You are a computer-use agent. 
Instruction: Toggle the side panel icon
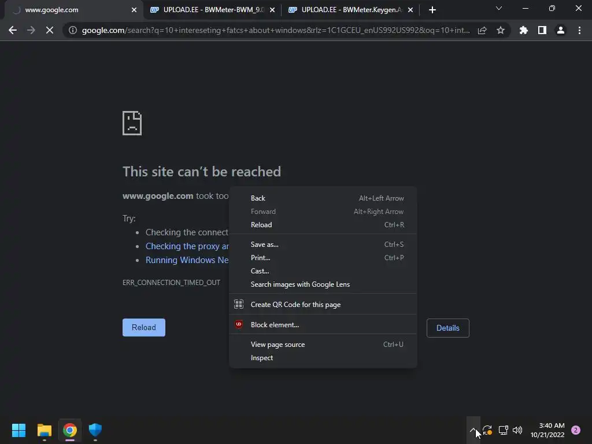(x=542, y=30)
